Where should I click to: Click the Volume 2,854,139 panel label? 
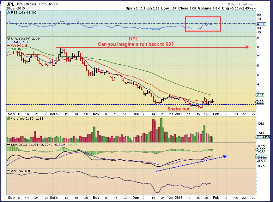[27, 118]
